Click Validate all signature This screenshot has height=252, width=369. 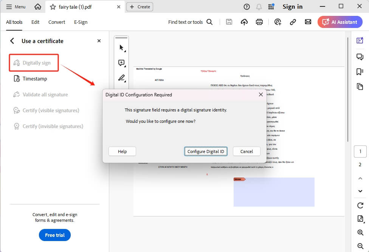[x=41, y=94]
